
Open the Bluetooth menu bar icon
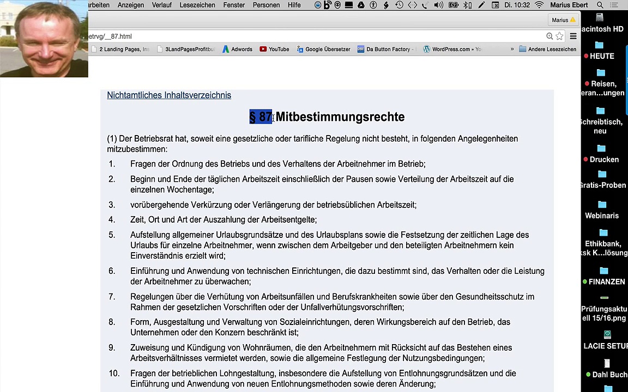[x=467, y=5]
